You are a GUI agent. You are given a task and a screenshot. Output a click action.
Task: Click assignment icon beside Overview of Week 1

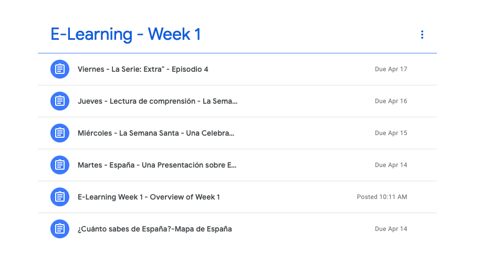click(x=60, y=197)
